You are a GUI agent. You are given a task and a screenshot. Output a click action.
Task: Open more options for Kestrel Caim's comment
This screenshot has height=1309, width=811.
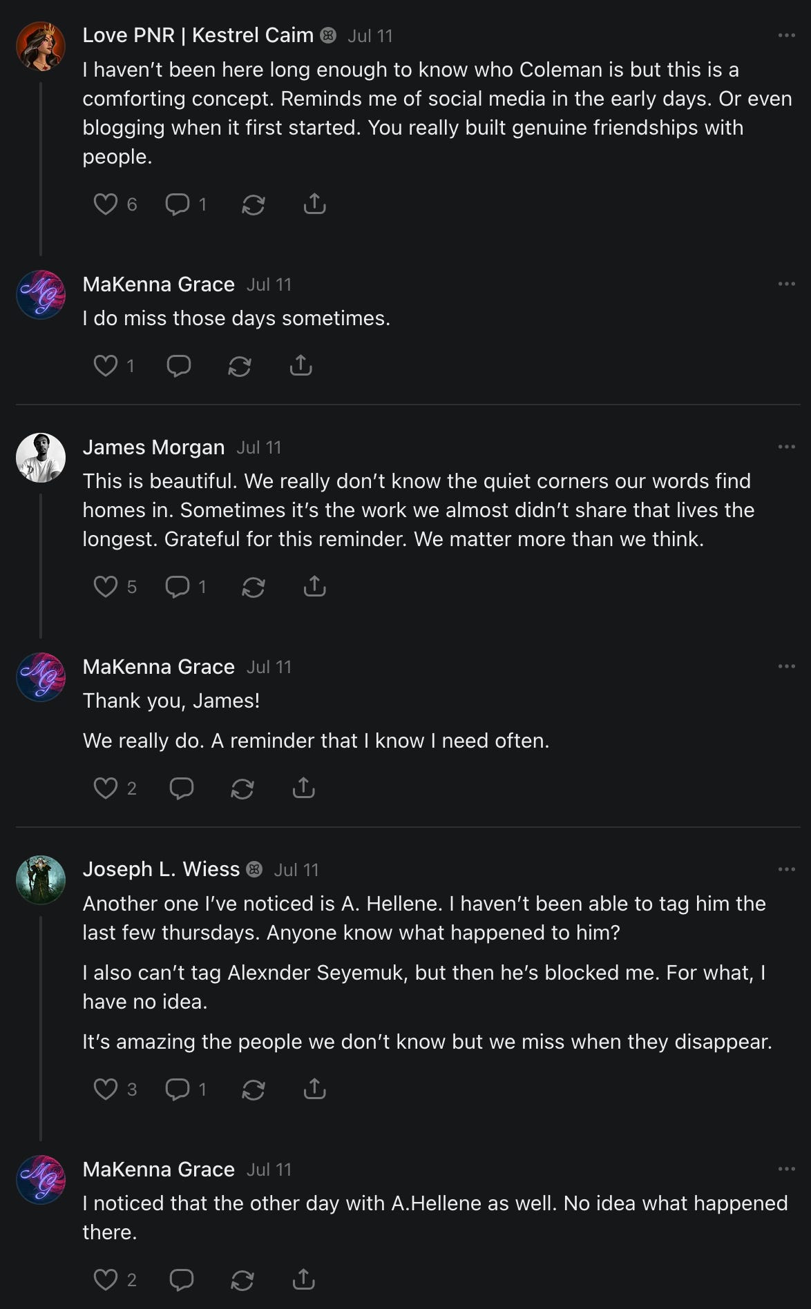click(x=786, y=35)
